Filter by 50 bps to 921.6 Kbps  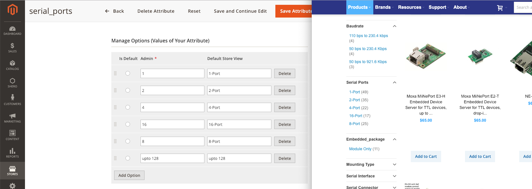tap(368, 62)
